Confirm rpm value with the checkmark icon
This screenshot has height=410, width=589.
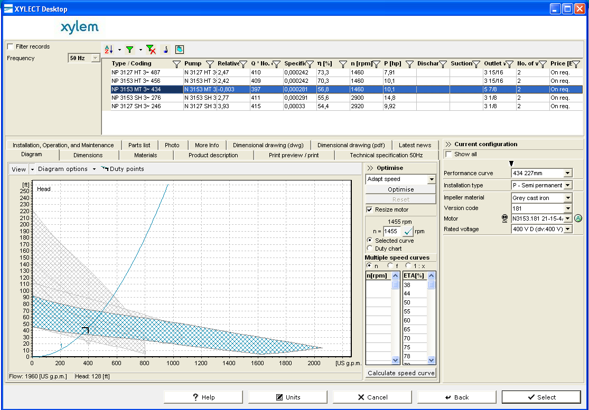click(x=408, y=232)
